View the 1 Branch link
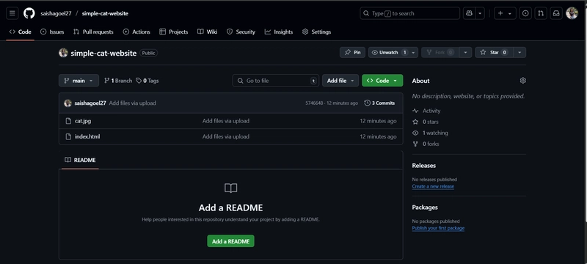This screenshot has height=264, width=587. tap(118, 81)
